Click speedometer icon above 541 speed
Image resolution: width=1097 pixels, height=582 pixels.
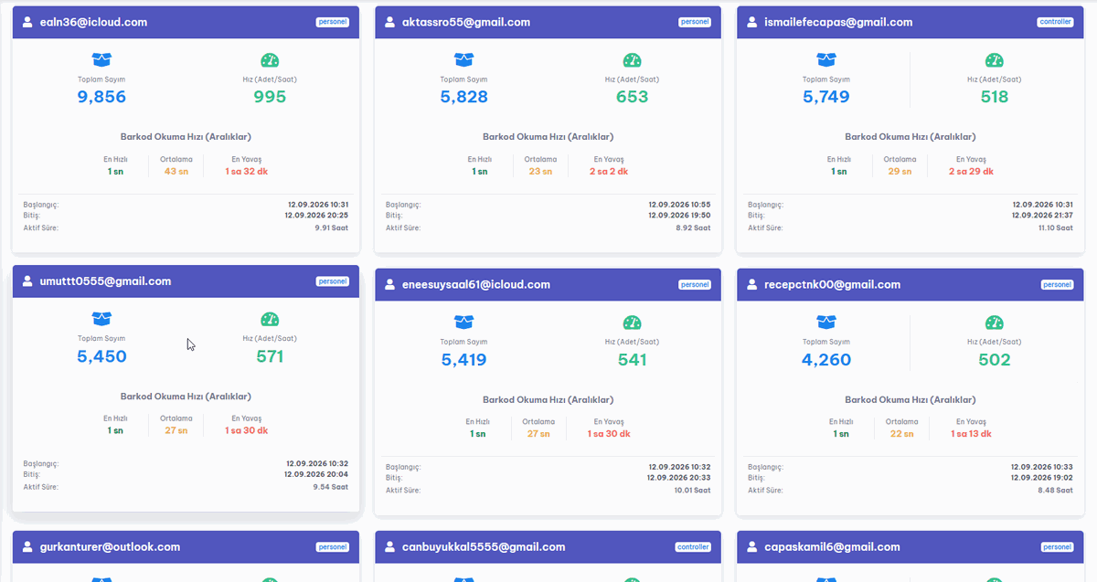click(x=633, y=323)
